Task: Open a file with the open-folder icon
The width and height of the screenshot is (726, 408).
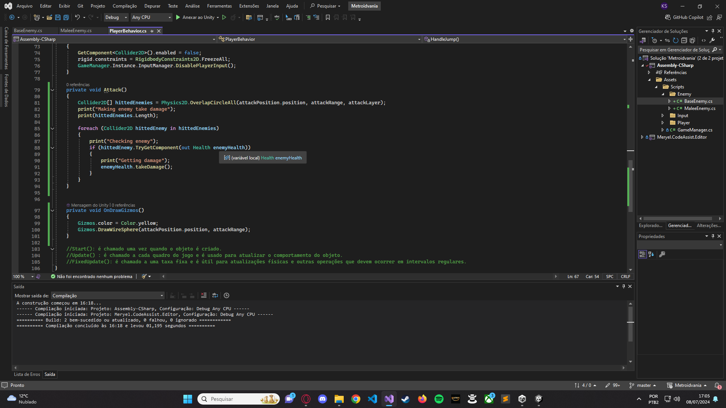Action: (49, 17)
